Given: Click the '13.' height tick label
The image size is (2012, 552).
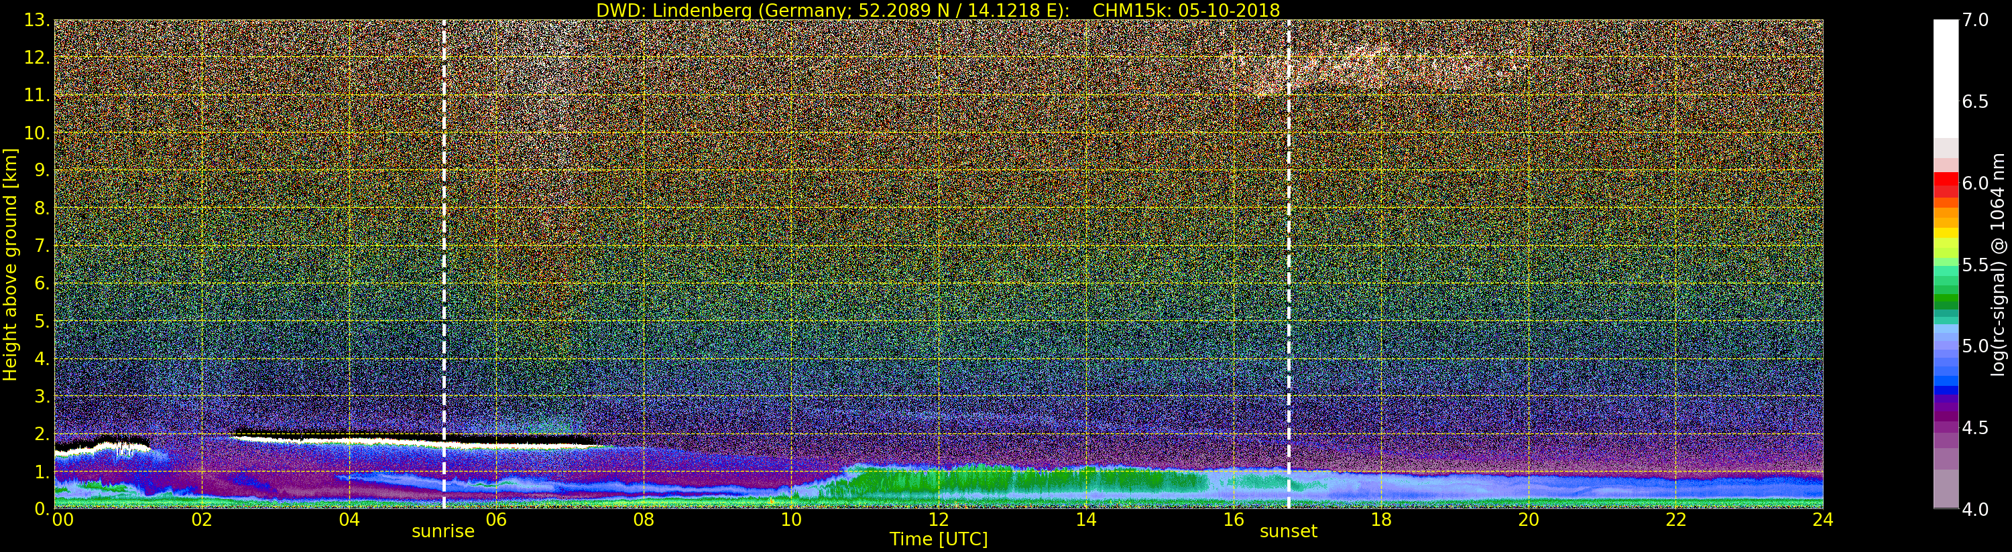Looking at the screenshot, I should [x=37, y=20].
